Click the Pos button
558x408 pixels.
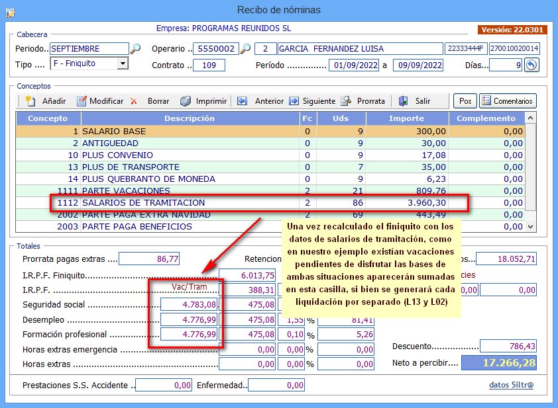[x=465, y=101]
